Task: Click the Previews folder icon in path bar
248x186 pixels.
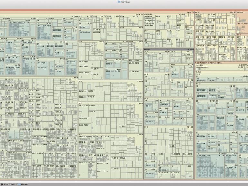Action: 19,184
